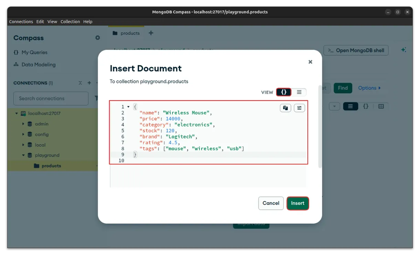This screenshot has height=256, width=420.
Task: Click the AI sparkle assistant icon
Action: coord(403,50)
